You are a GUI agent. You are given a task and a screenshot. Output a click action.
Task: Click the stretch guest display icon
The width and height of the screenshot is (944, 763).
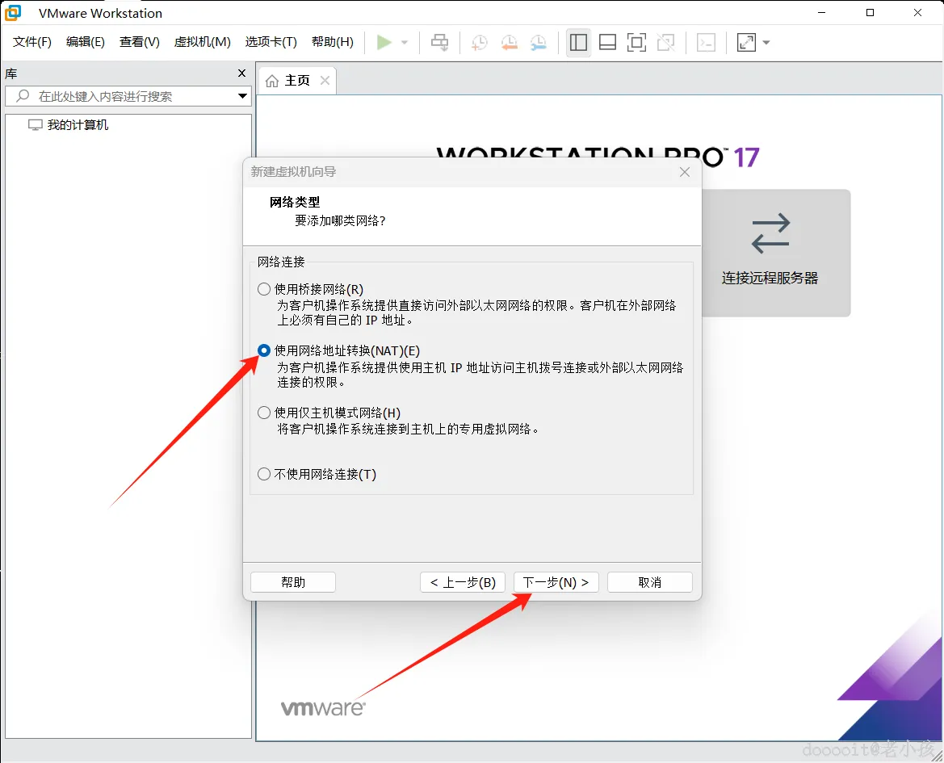(x=746, y=42)
